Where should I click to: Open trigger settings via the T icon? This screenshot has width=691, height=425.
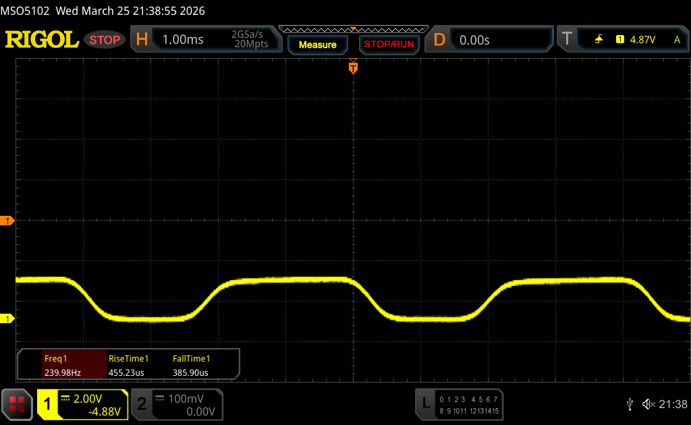tap(567, 40)
